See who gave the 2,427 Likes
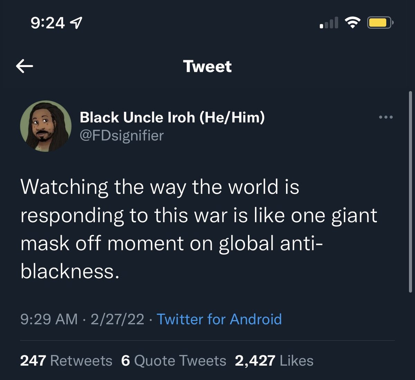 [274, 361]
